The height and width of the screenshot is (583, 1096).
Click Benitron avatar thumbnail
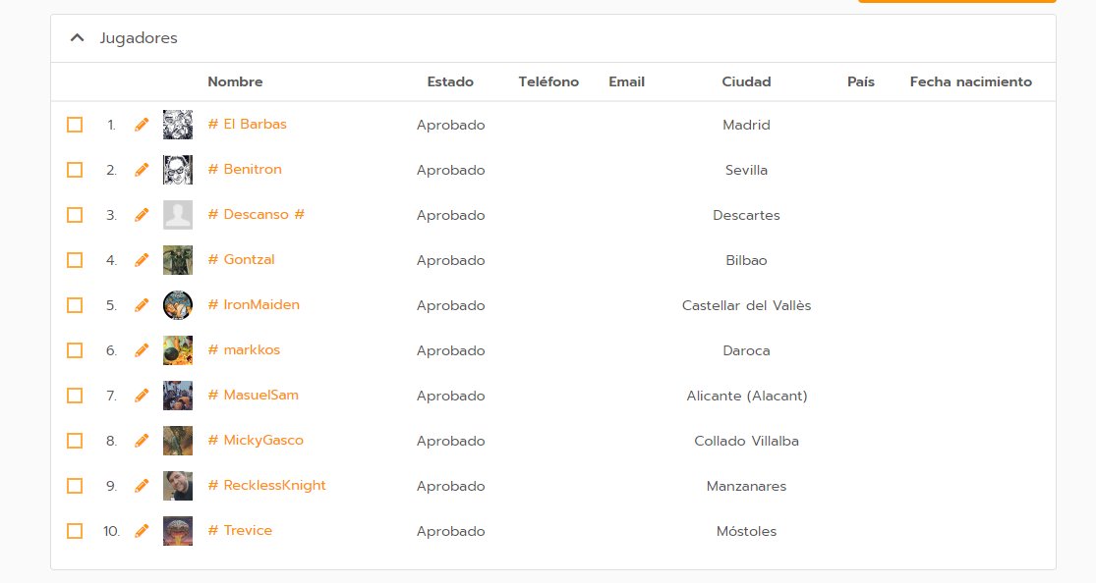point(178,170)
